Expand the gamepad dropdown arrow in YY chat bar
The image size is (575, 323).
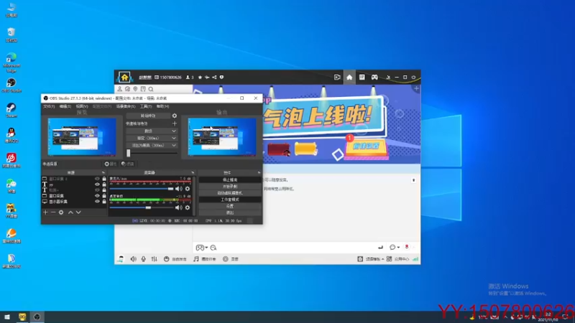click(206, 248)
